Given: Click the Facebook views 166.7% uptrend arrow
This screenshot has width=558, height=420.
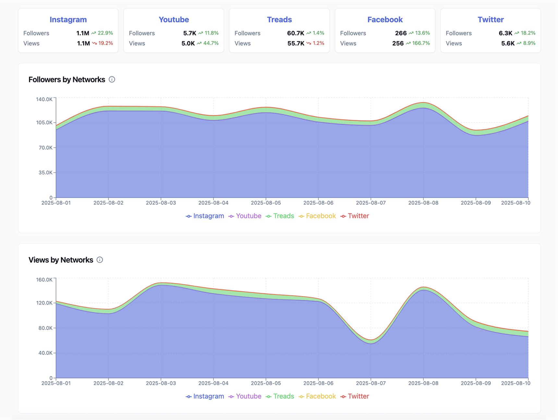Looking at the screenshot, I should (408, 43).
